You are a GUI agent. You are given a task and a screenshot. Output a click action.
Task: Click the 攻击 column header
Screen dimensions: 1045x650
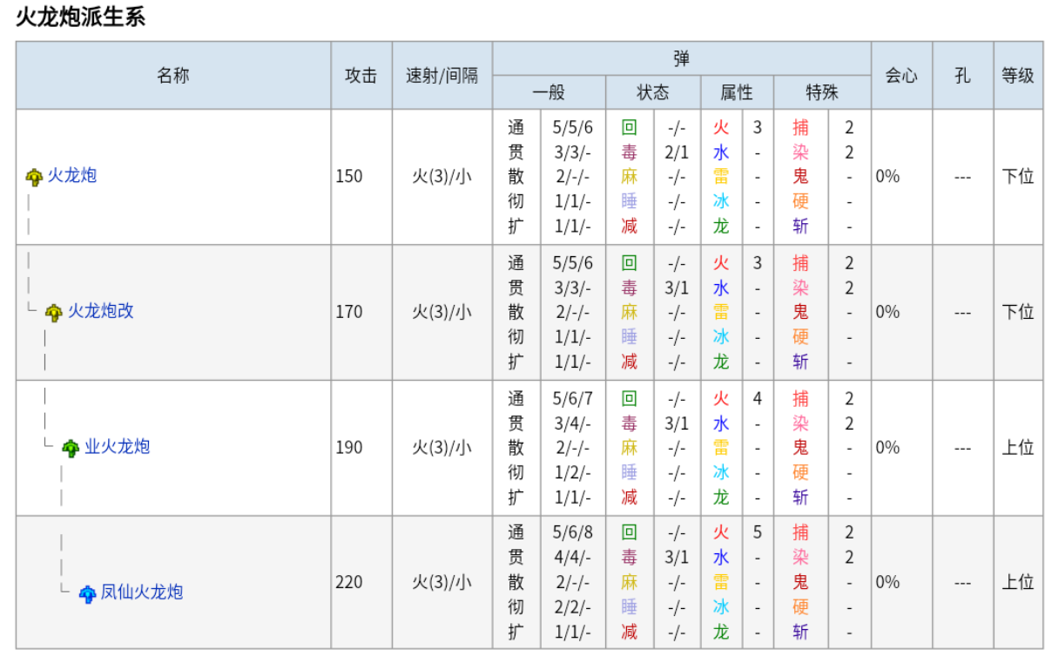(x=361, y=76)
